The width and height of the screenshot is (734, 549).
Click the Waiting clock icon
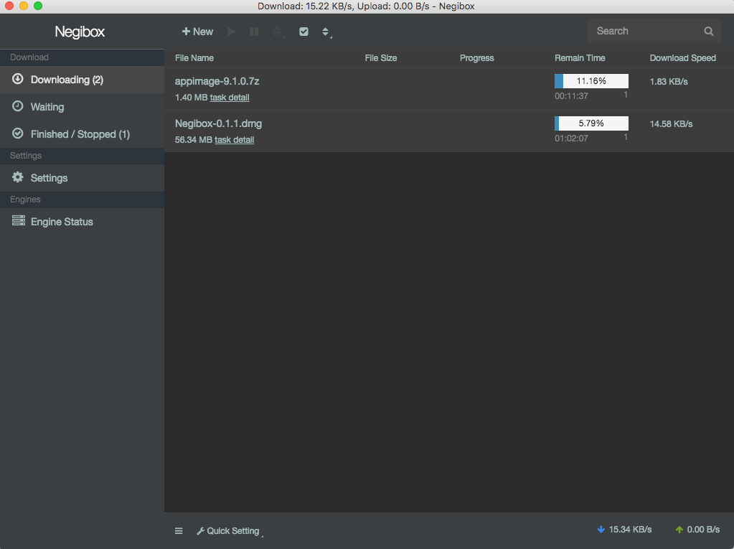[x=18, y=105]
